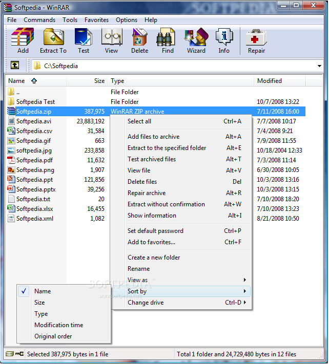
Task: Select the checked Name sort option
Action: pyautogui.click(x=64, y=291)
